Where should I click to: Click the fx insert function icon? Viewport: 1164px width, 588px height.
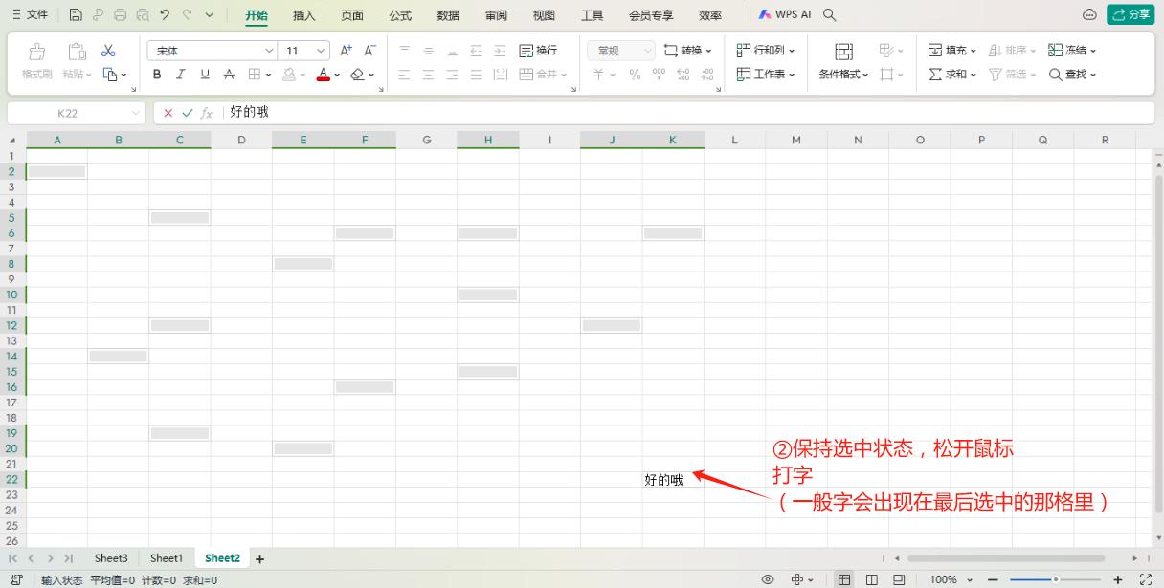(207, 113)
